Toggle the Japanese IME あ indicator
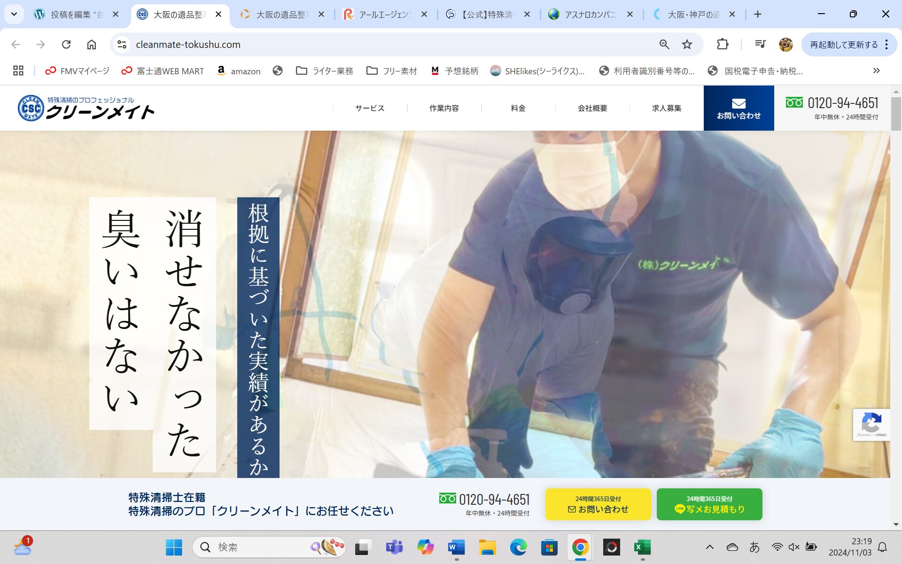 tap(754, 547)
